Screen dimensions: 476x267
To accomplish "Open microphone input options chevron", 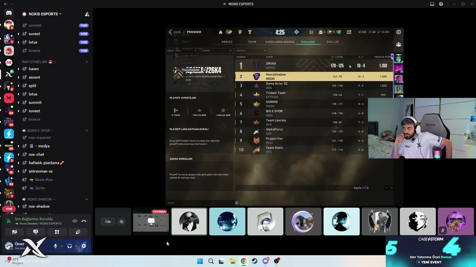I will (61, 246).
